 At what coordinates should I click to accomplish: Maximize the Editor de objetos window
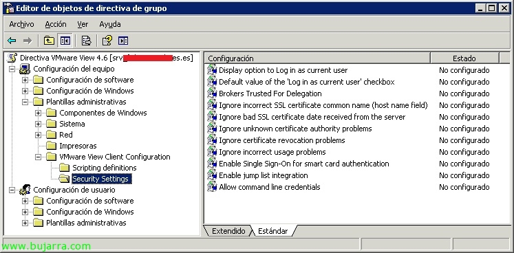pos(492,8)
